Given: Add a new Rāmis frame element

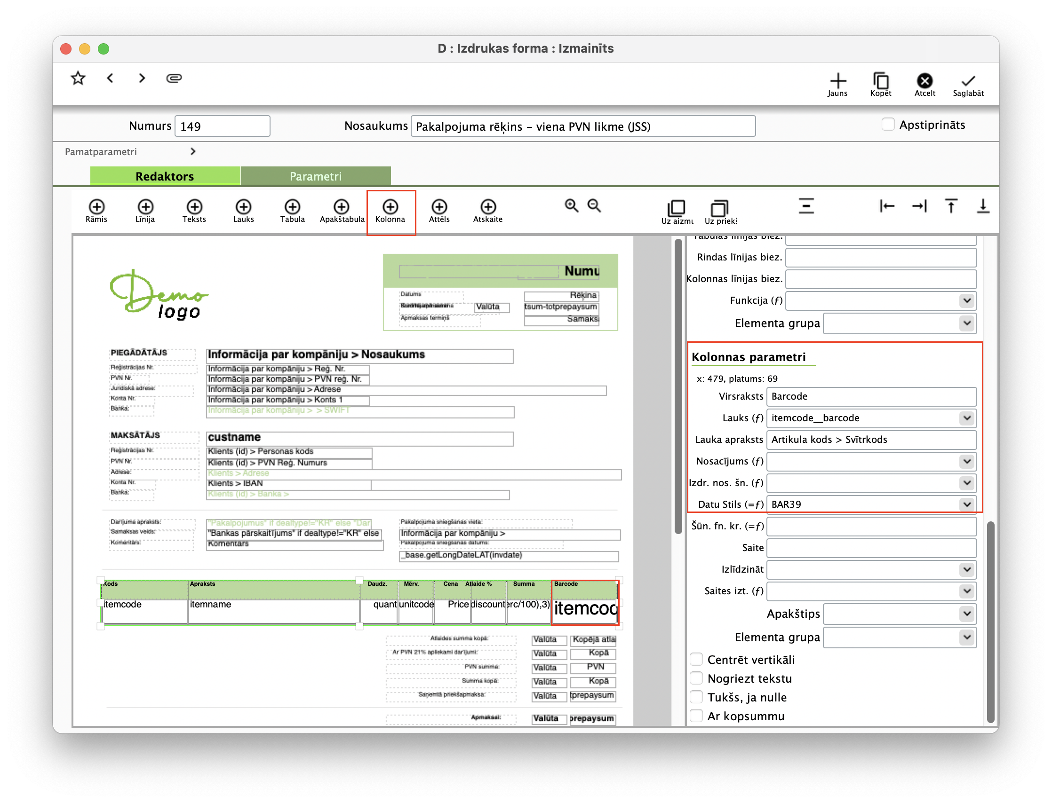Looking at the screenshot, I should tap(96, 207).
